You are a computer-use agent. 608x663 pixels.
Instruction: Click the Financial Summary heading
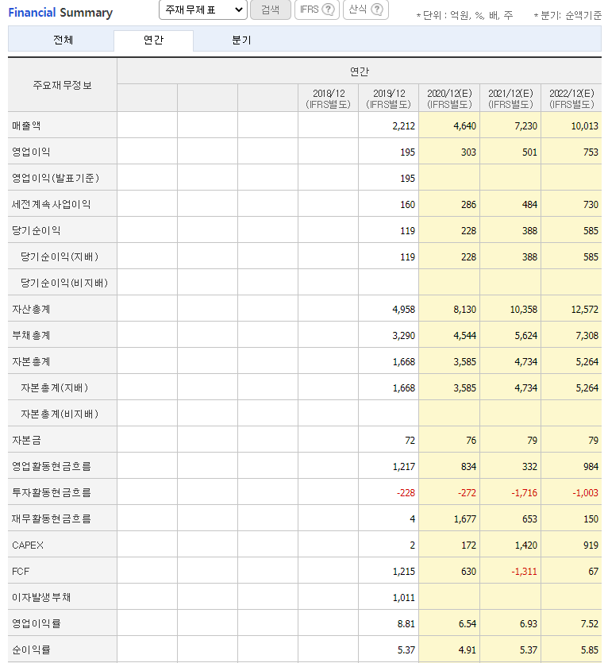click(60, 13)
